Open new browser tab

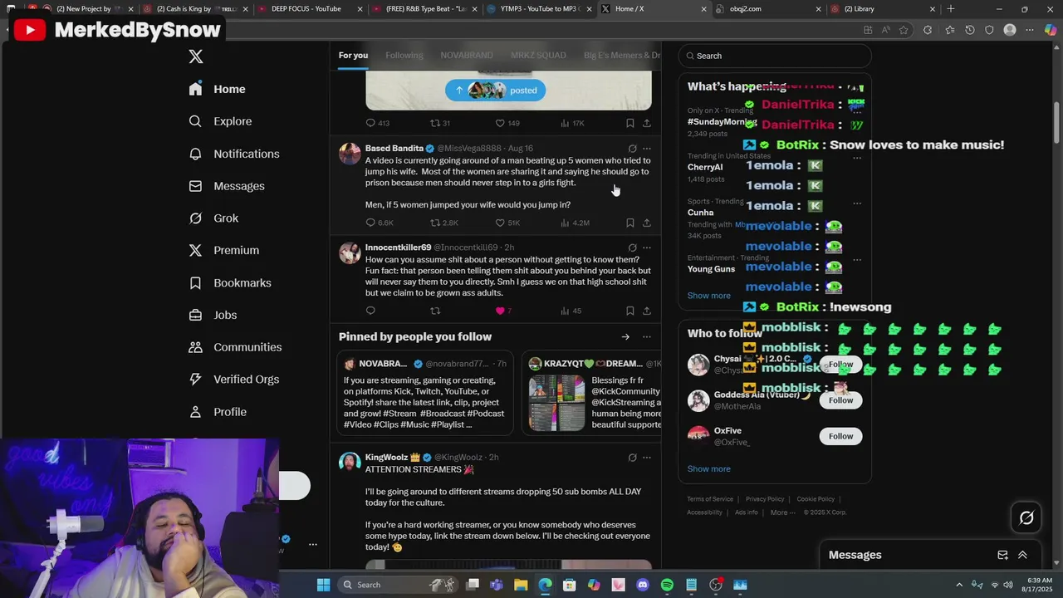point(951,9)
